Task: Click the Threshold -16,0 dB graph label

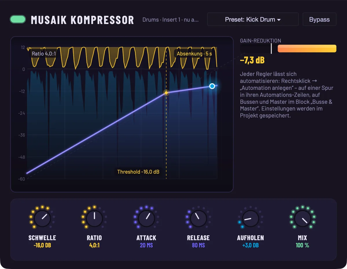Action: click(138, 172)
